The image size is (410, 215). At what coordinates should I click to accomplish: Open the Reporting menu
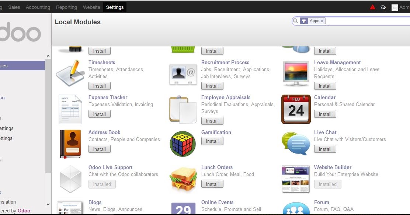[x=66, y=7]
